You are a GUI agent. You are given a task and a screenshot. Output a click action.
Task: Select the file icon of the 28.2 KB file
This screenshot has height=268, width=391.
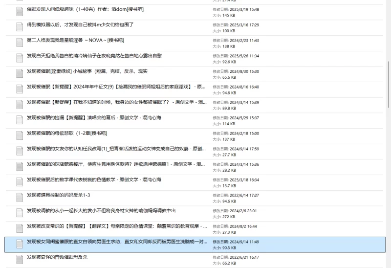(x=20, y=166)
